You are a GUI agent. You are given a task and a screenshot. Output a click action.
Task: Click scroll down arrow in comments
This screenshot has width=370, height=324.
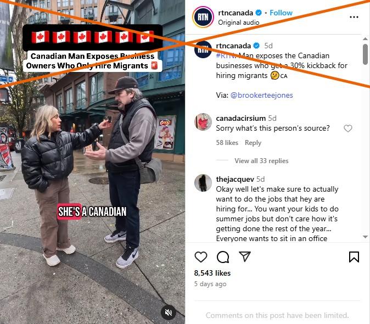point(365,237)
